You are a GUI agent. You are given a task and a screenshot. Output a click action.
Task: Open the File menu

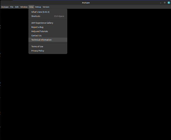[12, 7]
